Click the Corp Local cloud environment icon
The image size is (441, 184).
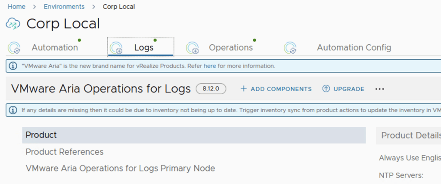click(13, 24)
